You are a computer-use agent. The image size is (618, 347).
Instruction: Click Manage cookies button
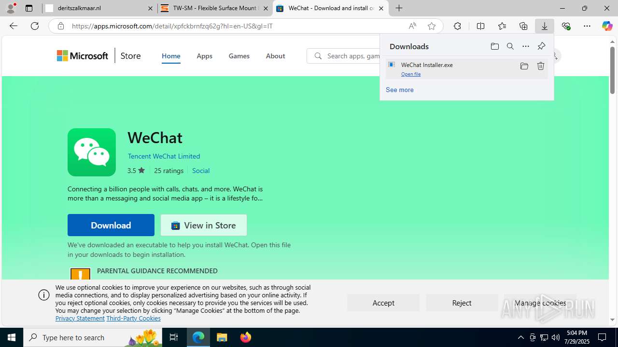coord(540,303)
